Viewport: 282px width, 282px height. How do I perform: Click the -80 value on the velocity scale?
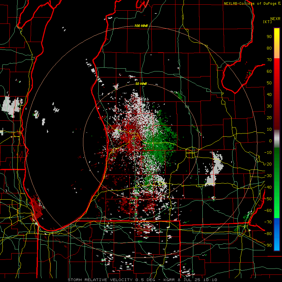click(268, 234)
